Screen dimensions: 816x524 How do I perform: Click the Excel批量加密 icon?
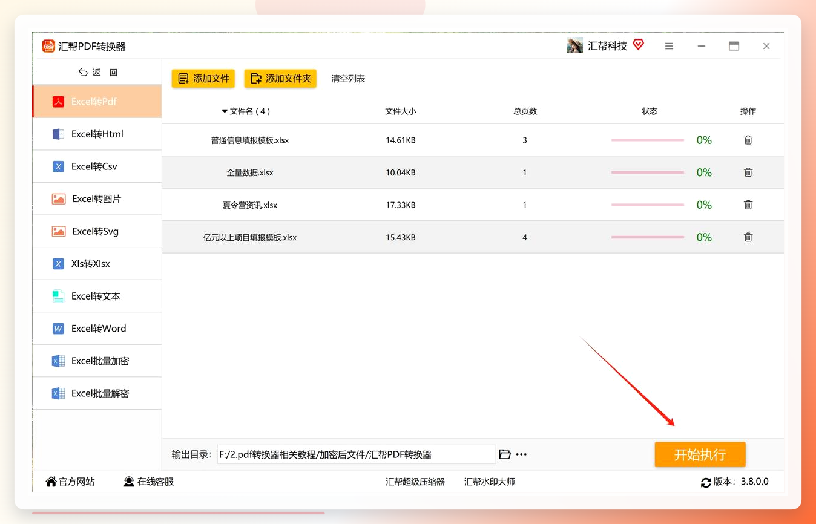tap(58, 361)
